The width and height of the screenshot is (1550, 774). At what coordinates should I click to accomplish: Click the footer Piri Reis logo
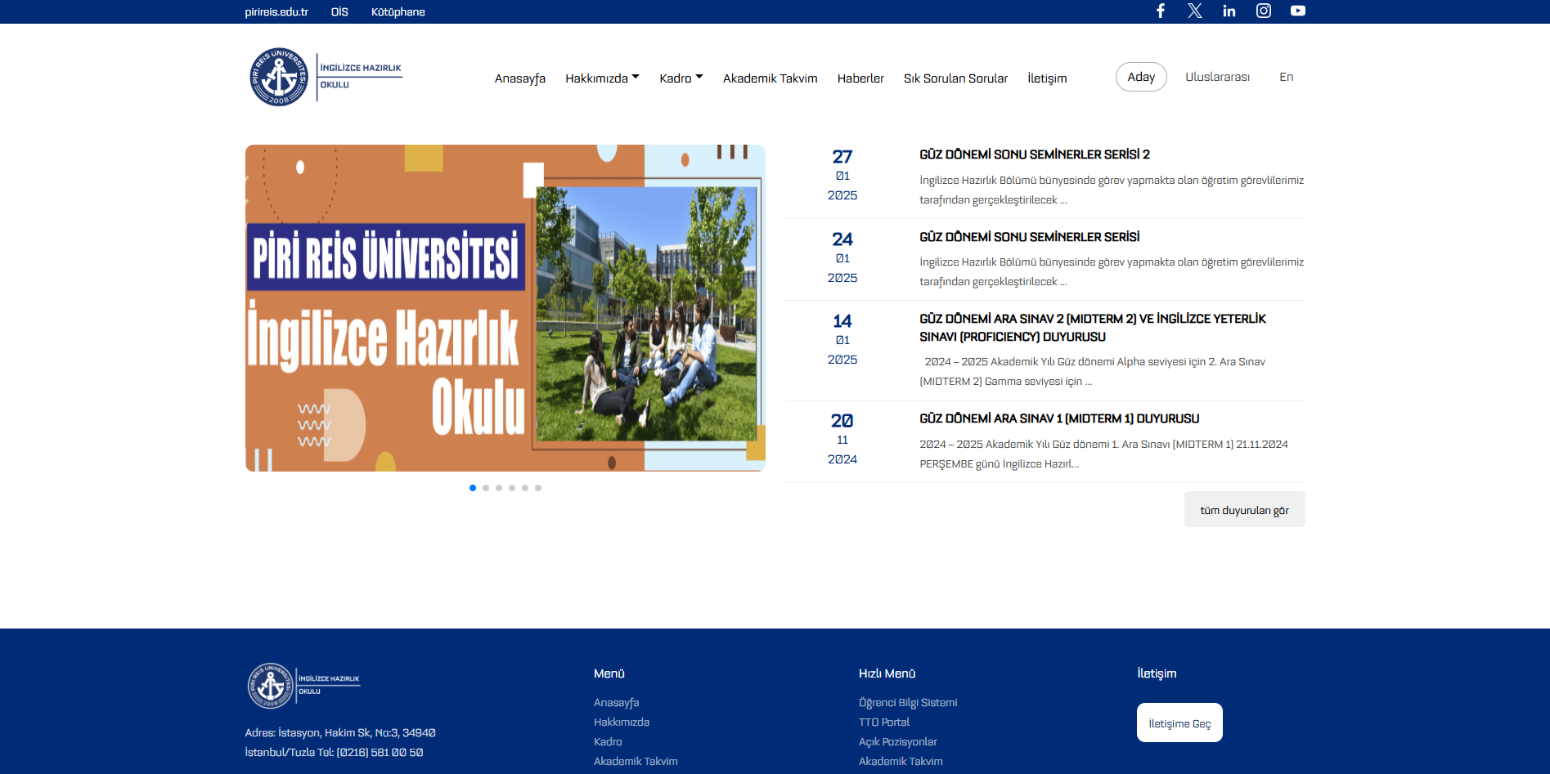[303, 686]
